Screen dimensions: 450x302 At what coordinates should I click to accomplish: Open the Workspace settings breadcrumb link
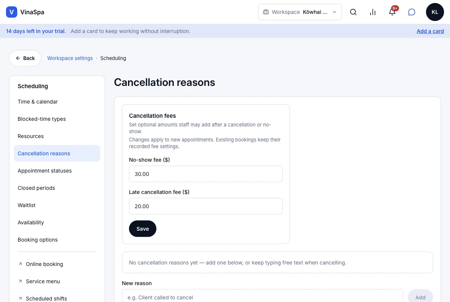[70, 58]
